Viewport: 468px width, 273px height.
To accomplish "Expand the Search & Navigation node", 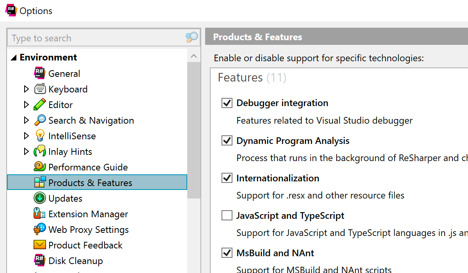I will pos(26,120).
